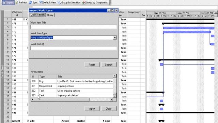The height and width of the screenshot is (123, 218).
Task: Click the Gantt bar for task 172
Action: click(187, 32)
